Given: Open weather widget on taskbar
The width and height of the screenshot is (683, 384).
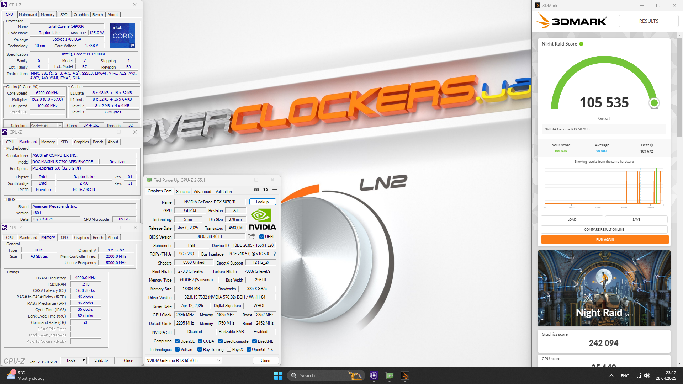Looking at the screenshot, I should coord(26,375).
